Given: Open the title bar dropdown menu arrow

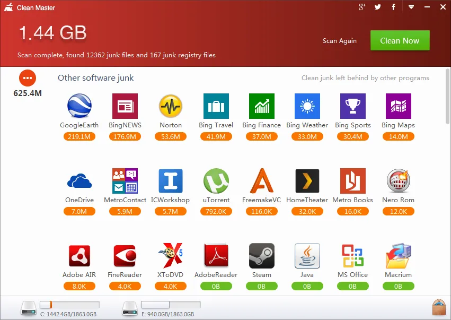Looking at the screenshot, I should tap(411, 7).
